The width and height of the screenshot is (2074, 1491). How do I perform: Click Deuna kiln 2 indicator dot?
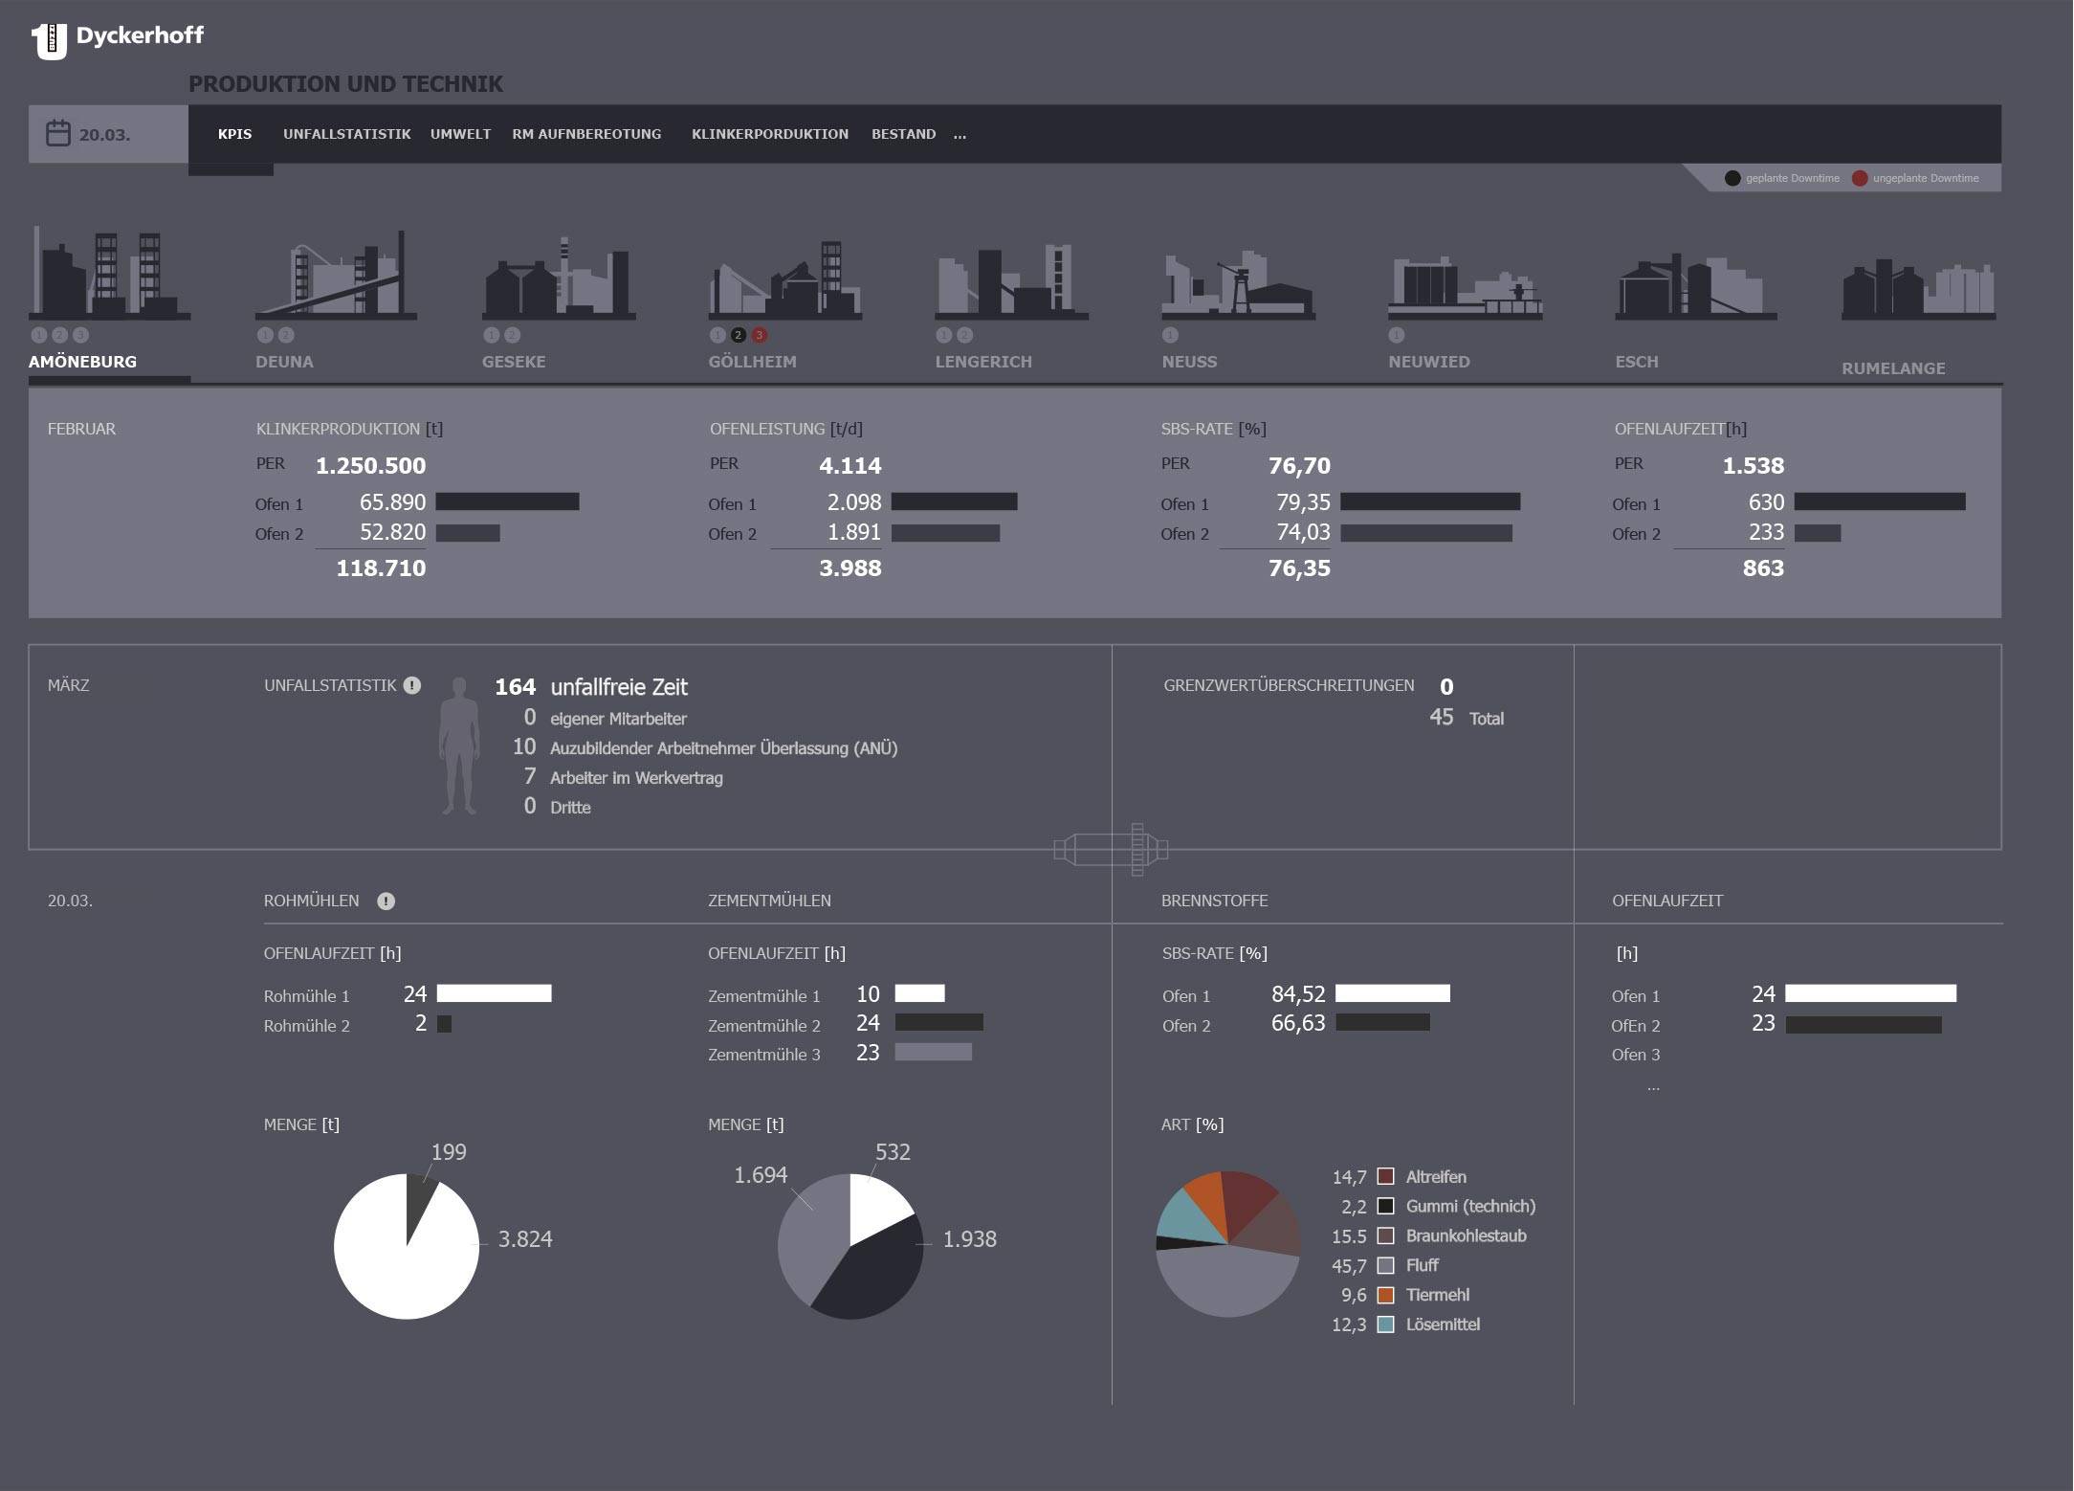click(286, 335)
